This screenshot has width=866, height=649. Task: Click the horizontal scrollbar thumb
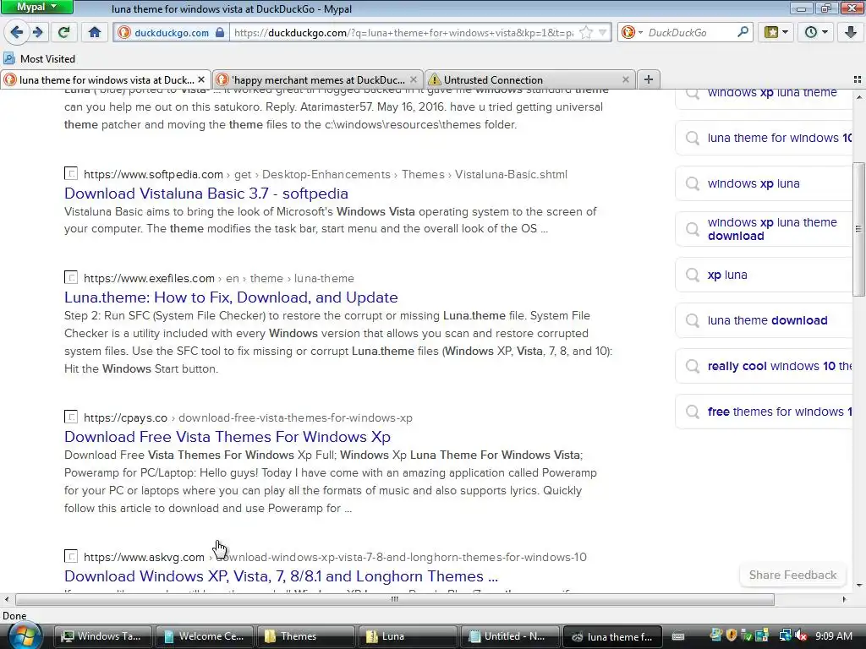394,599
